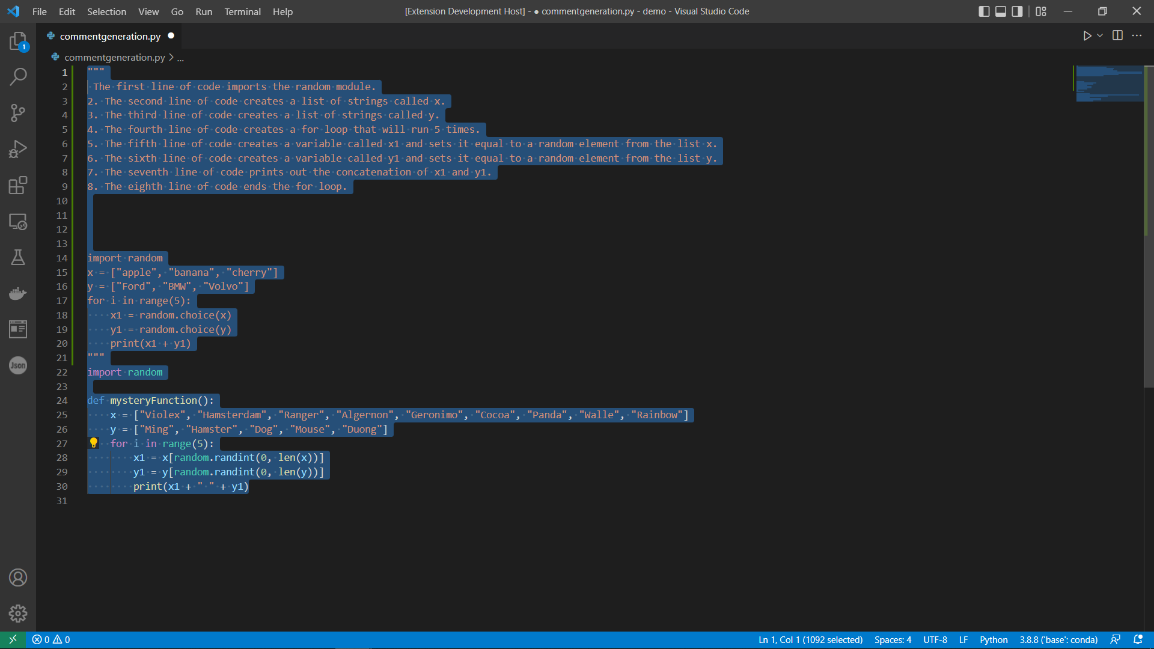
Task: Click the Spaces: 4 indentation setting
Action: [893, 639]
